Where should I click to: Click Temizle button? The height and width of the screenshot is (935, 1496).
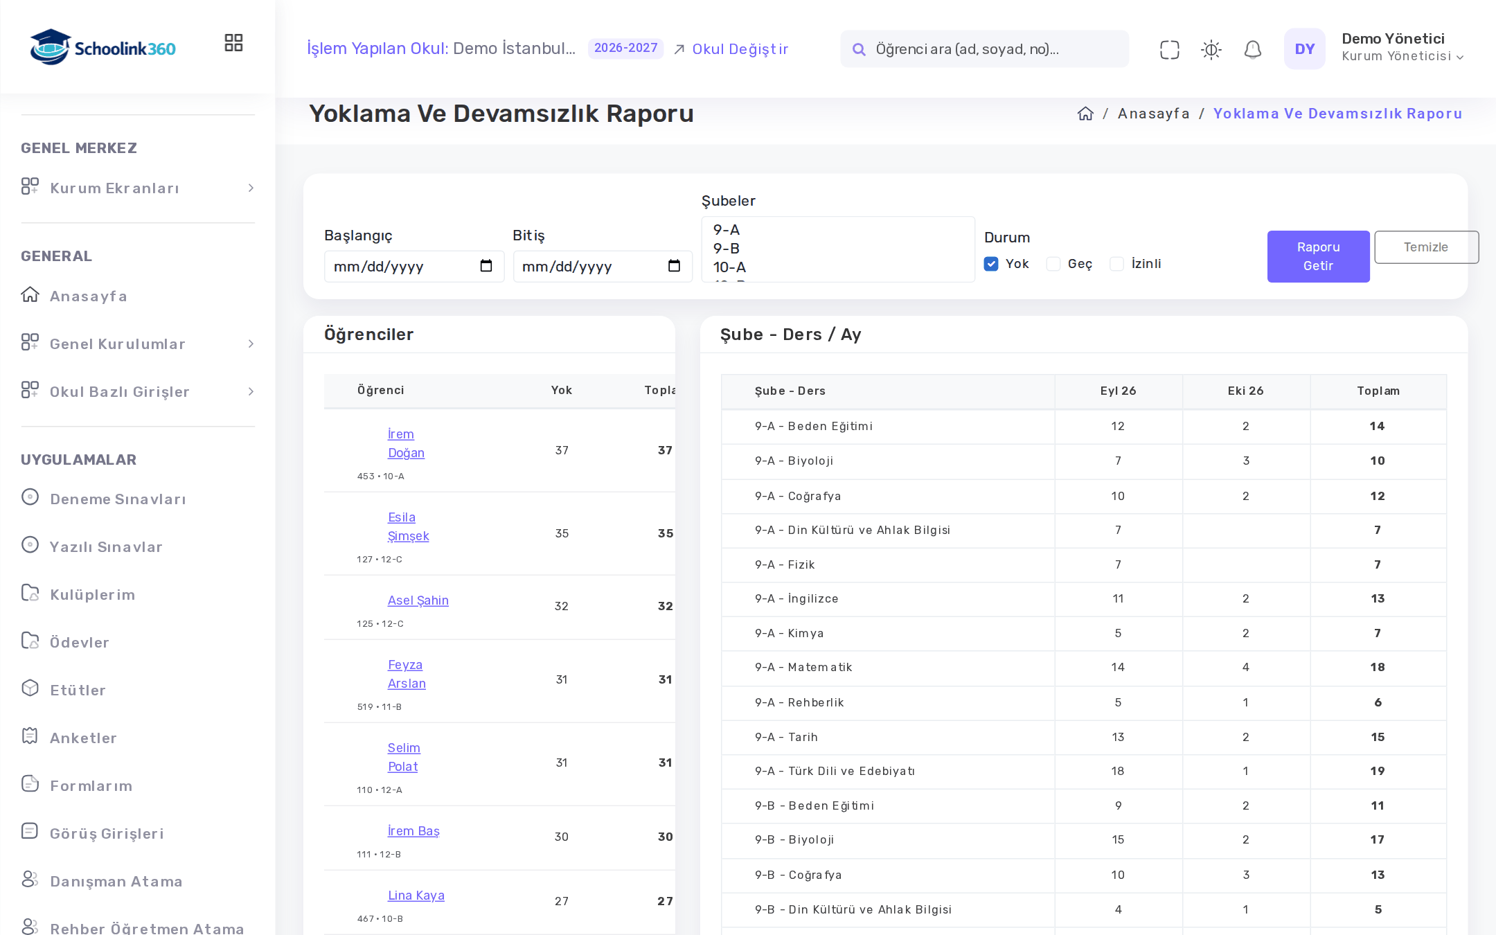click(1426, 247)
